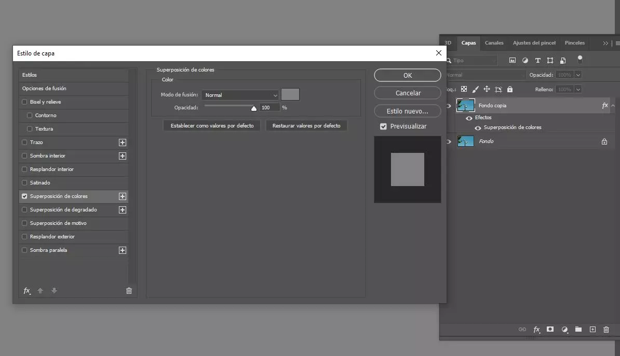
Task: Click the Estilo nuevo... button
Action: 407,111
